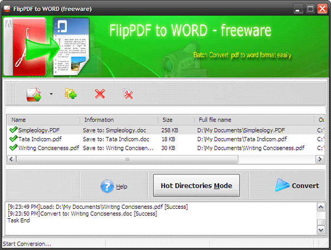Click the blue Help question mark icon

click(107, 186)
